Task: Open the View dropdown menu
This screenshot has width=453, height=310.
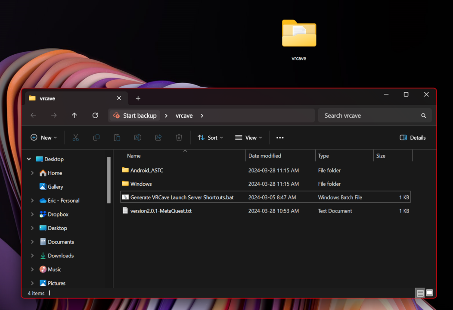Action: point(248,138)
